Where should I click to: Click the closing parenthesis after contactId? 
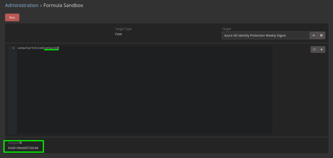(59, 48)
